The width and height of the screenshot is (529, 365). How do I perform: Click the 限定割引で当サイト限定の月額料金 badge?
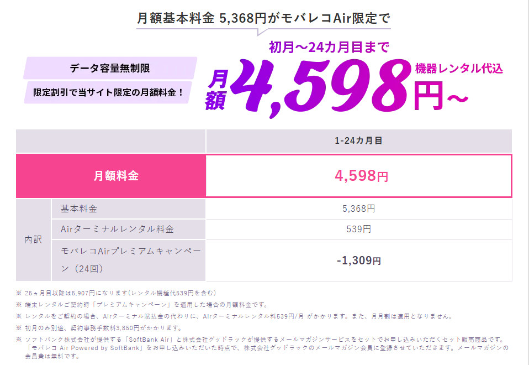pos(108,92)
